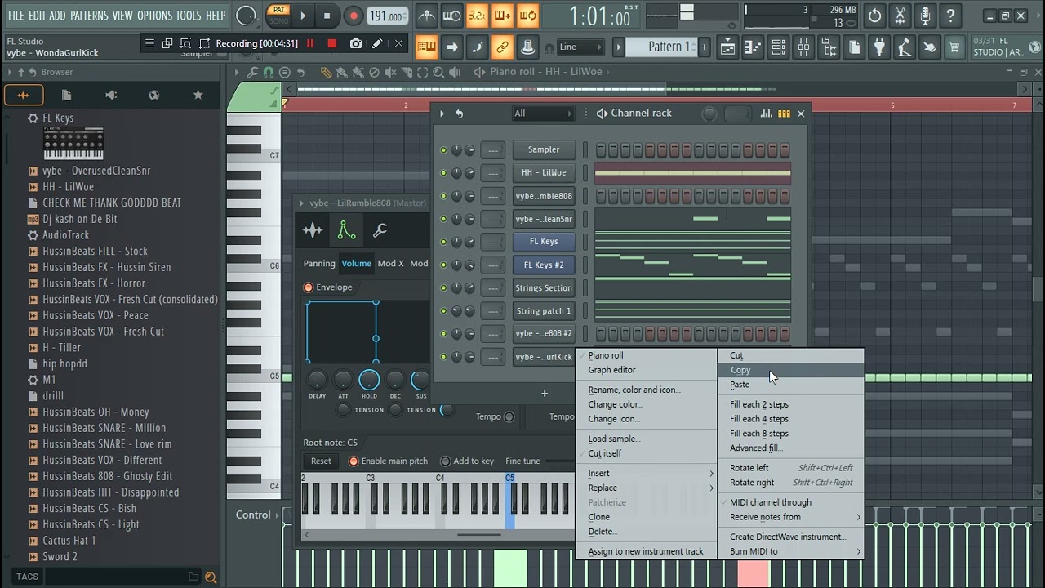Click the camera screenshot icon in recording bar
The image size is (1045, 588).
tap(356, 43)
